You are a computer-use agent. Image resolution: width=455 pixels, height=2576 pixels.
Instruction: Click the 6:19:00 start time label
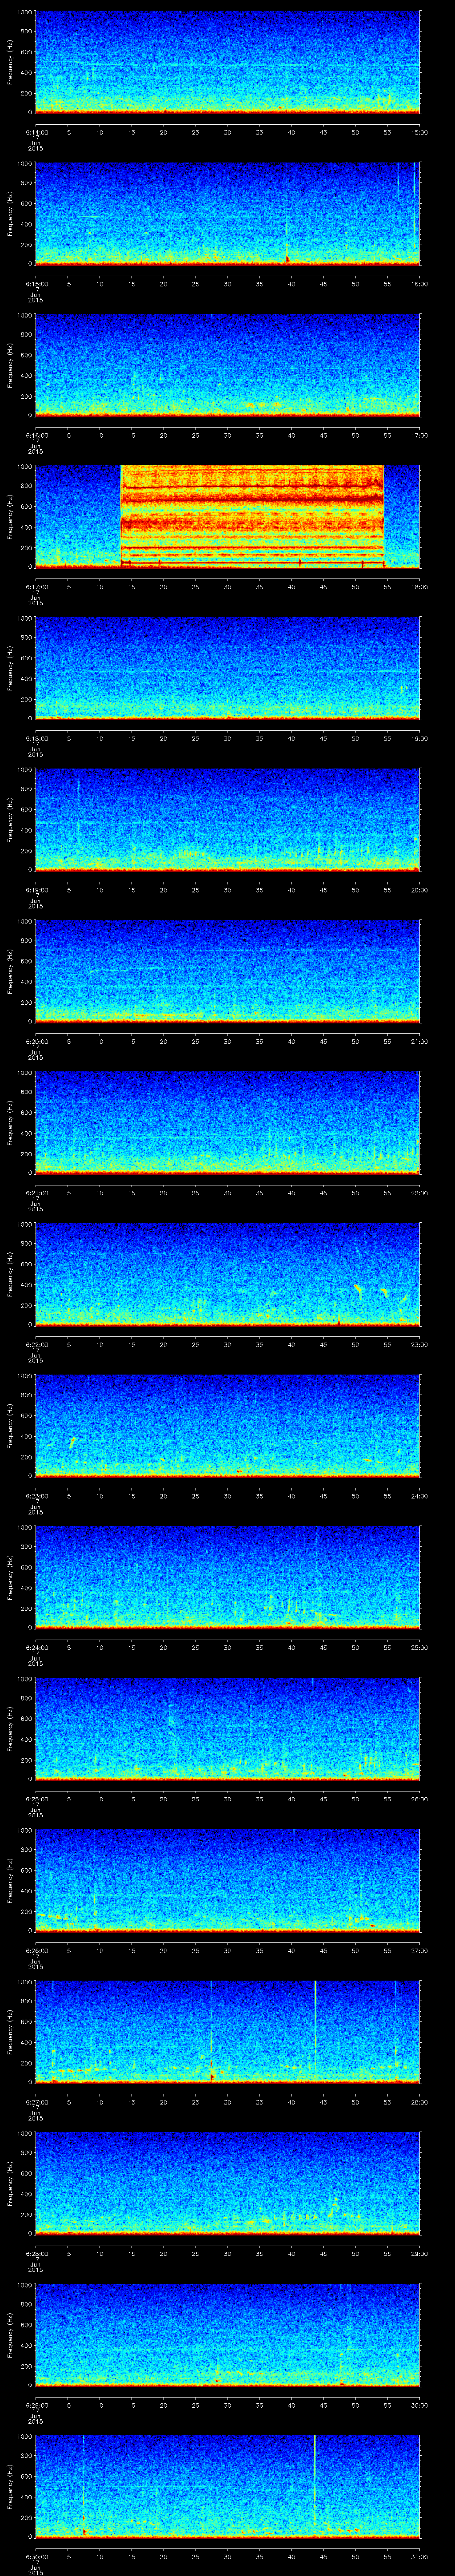(36, 890)
